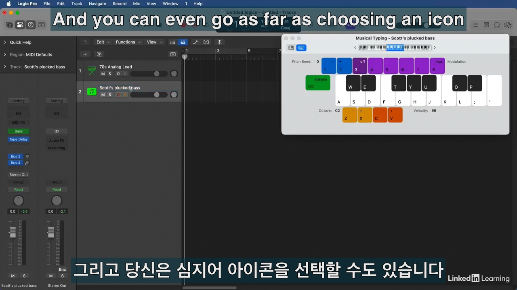This screenshot has width=517, height=290.
Task: Click the right arrow beside mini keyboard range
Action: pos(435,48)
